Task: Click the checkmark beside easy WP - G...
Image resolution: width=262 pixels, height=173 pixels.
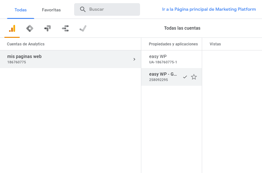Action: pyautogui.click(x=185, y=77)
